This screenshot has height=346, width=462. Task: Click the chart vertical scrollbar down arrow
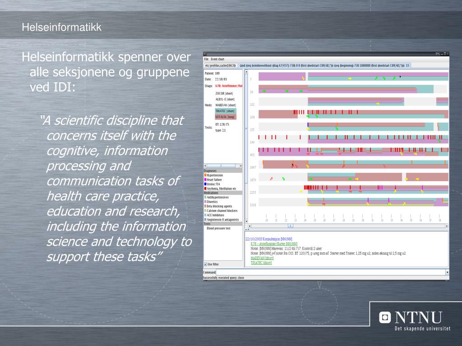click(x=246, y=221)
